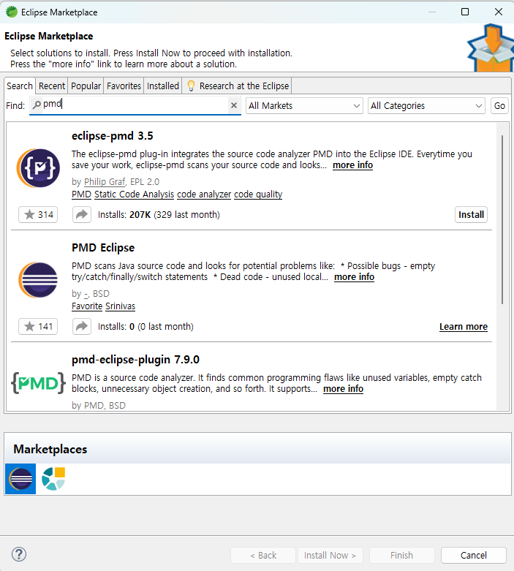Click the Go button
This screenshot has height=571, width=514.
499,105
